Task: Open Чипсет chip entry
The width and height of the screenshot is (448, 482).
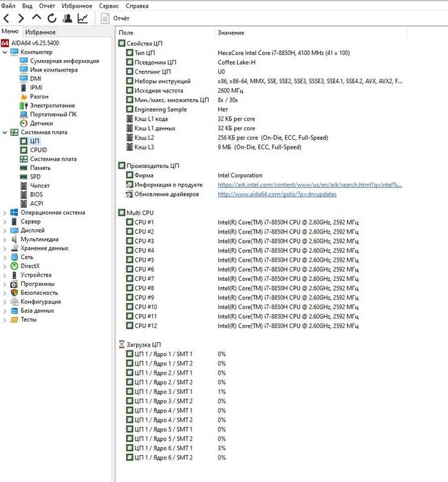Action: (40, 186)
